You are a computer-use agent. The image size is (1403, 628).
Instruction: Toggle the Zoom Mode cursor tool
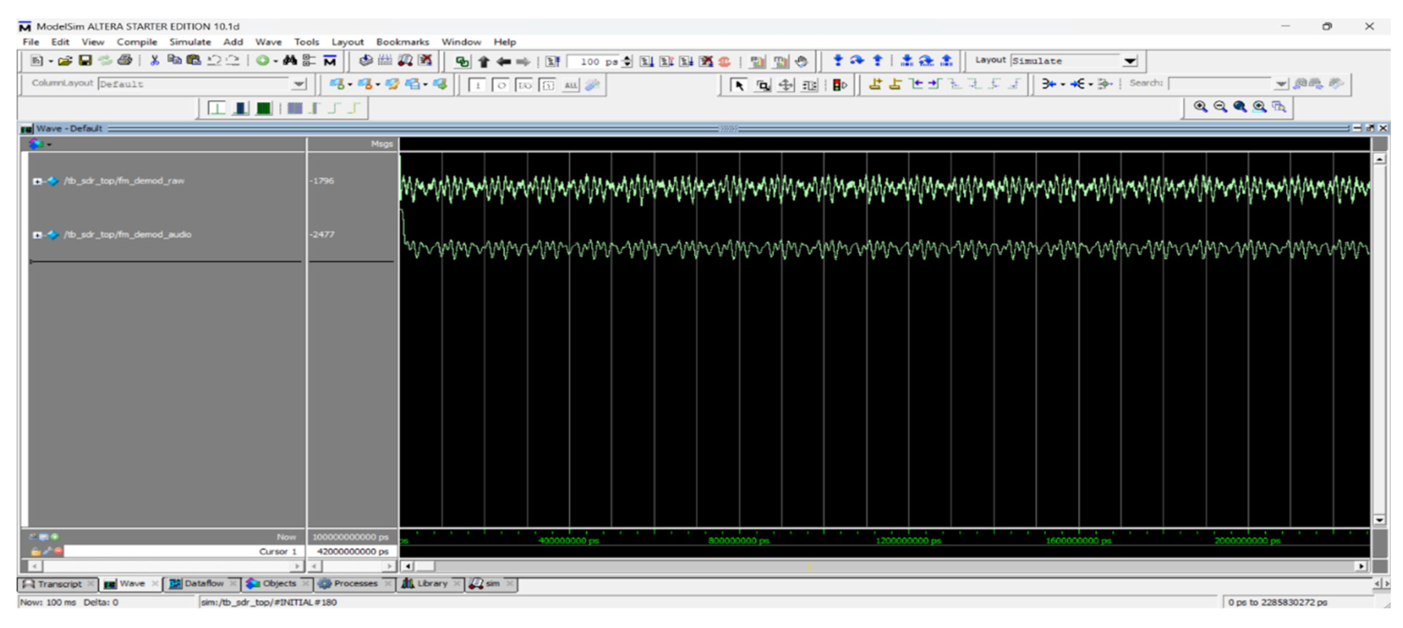763,85
